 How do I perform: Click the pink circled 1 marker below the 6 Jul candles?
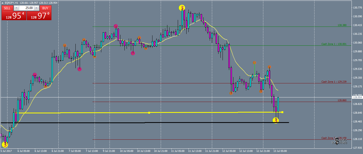click(79, 69)
